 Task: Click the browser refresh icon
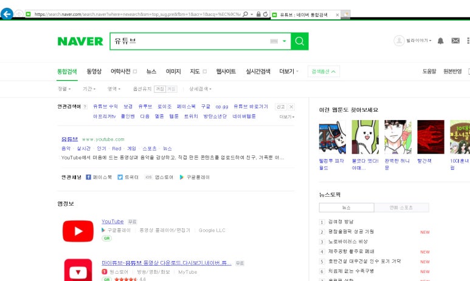pos(265,14)
